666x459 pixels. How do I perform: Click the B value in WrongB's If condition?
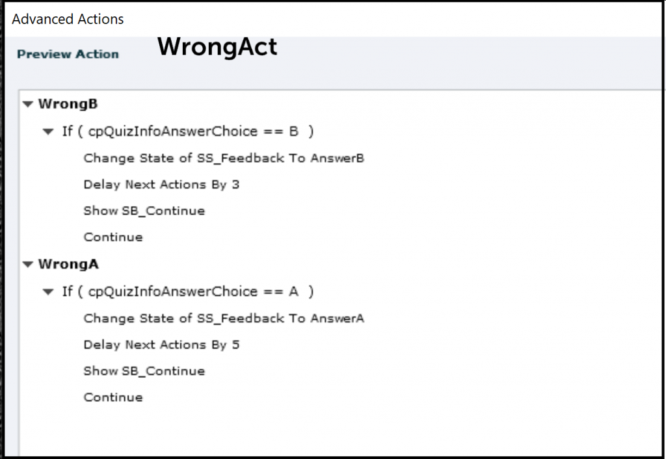tap(293, 131)
